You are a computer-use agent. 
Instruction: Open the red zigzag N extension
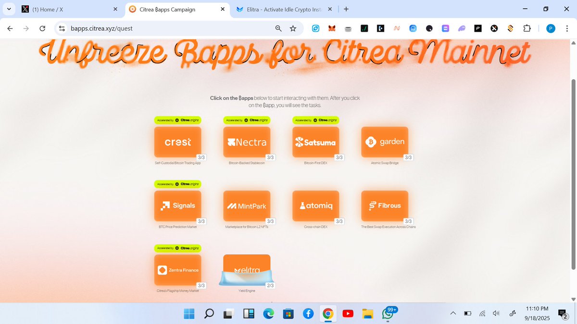coord(397,29)
